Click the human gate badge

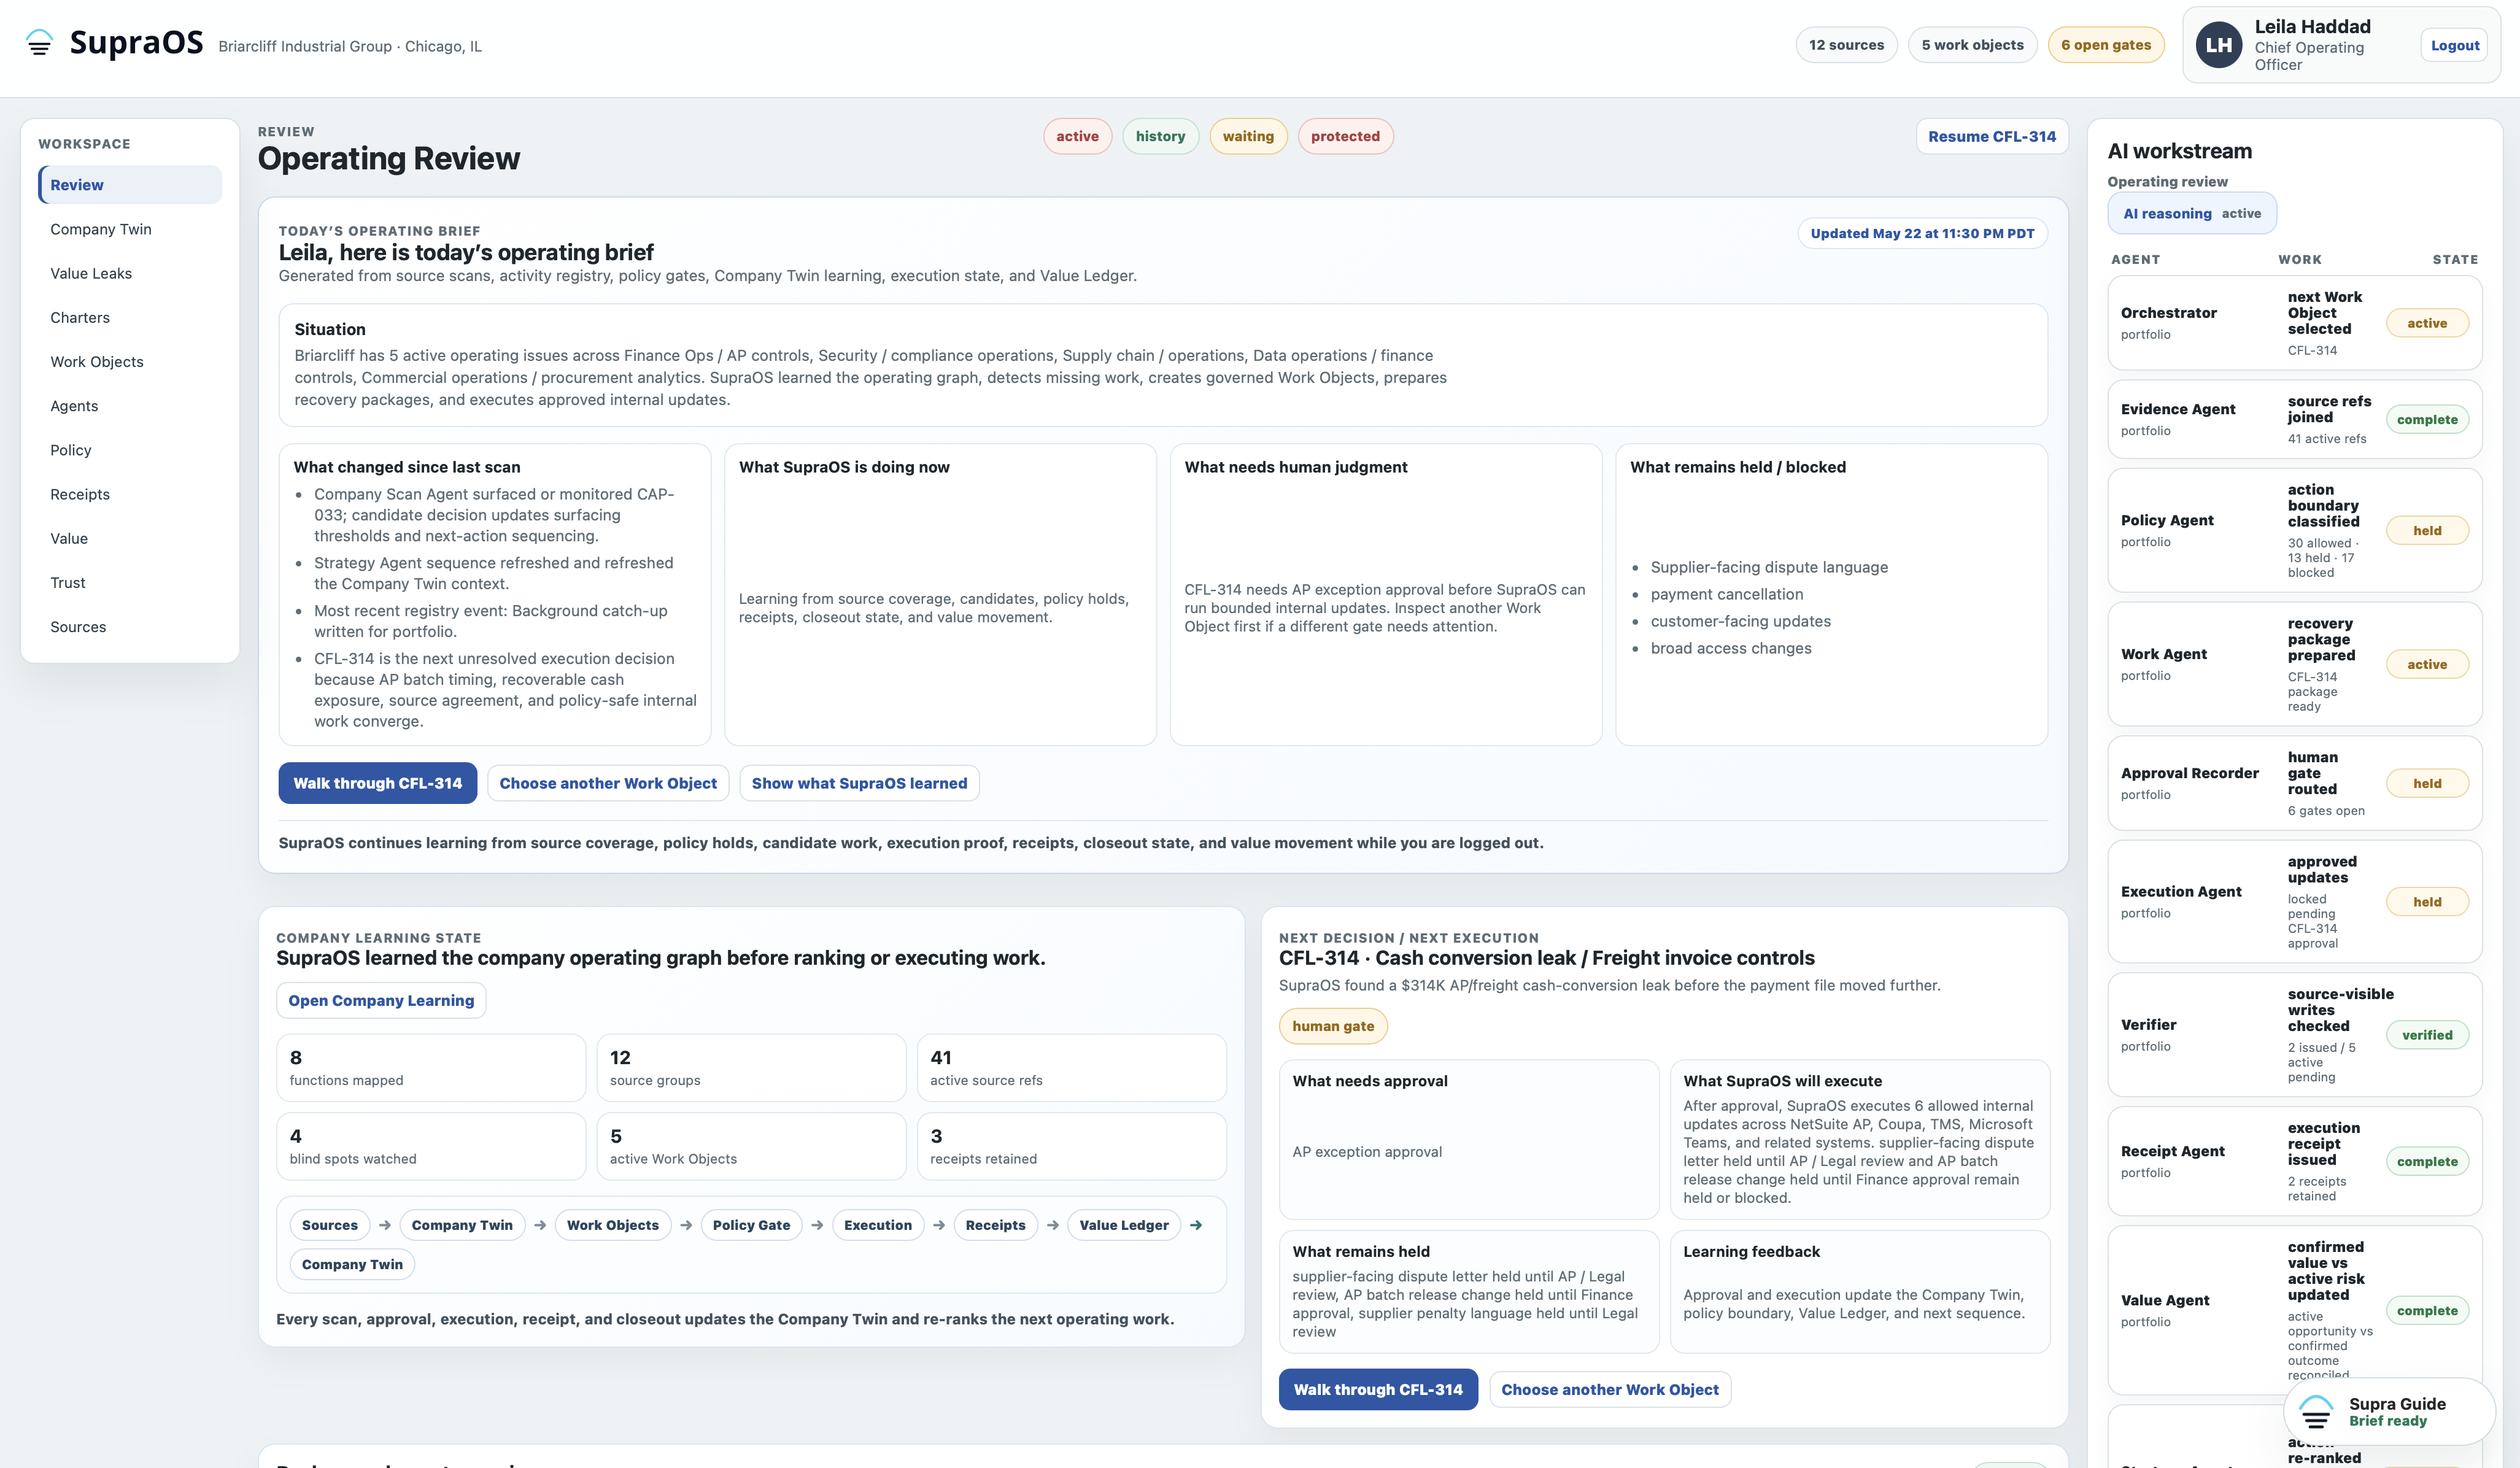[1333, 1026]
